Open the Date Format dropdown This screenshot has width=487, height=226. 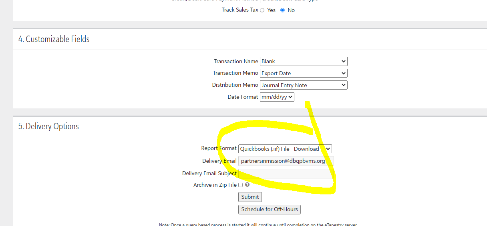[277, 97]
